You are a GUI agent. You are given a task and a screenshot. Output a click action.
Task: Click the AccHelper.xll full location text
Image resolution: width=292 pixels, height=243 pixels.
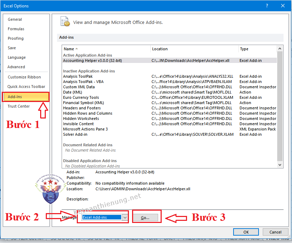tap(143, 189)
